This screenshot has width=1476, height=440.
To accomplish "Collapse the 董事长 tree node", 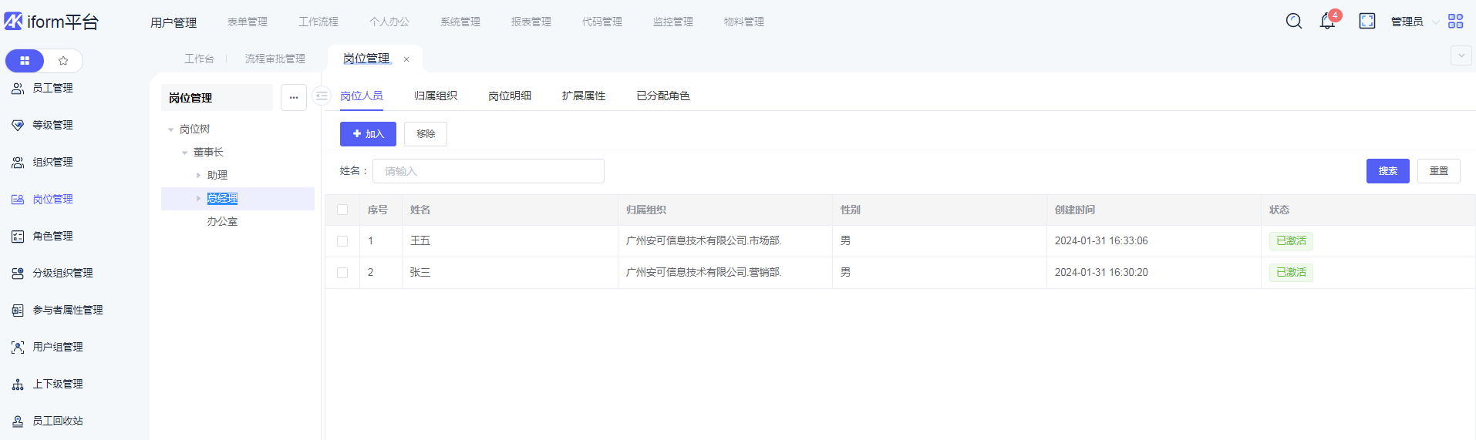I will (184, 153).
